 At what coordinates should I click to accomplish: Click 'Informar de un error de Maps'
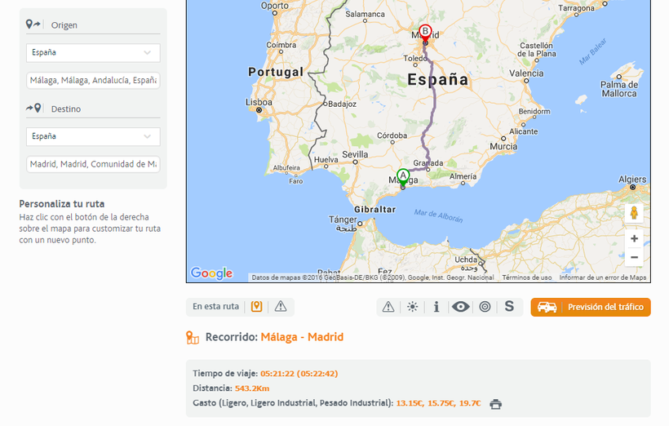(603, 277)
